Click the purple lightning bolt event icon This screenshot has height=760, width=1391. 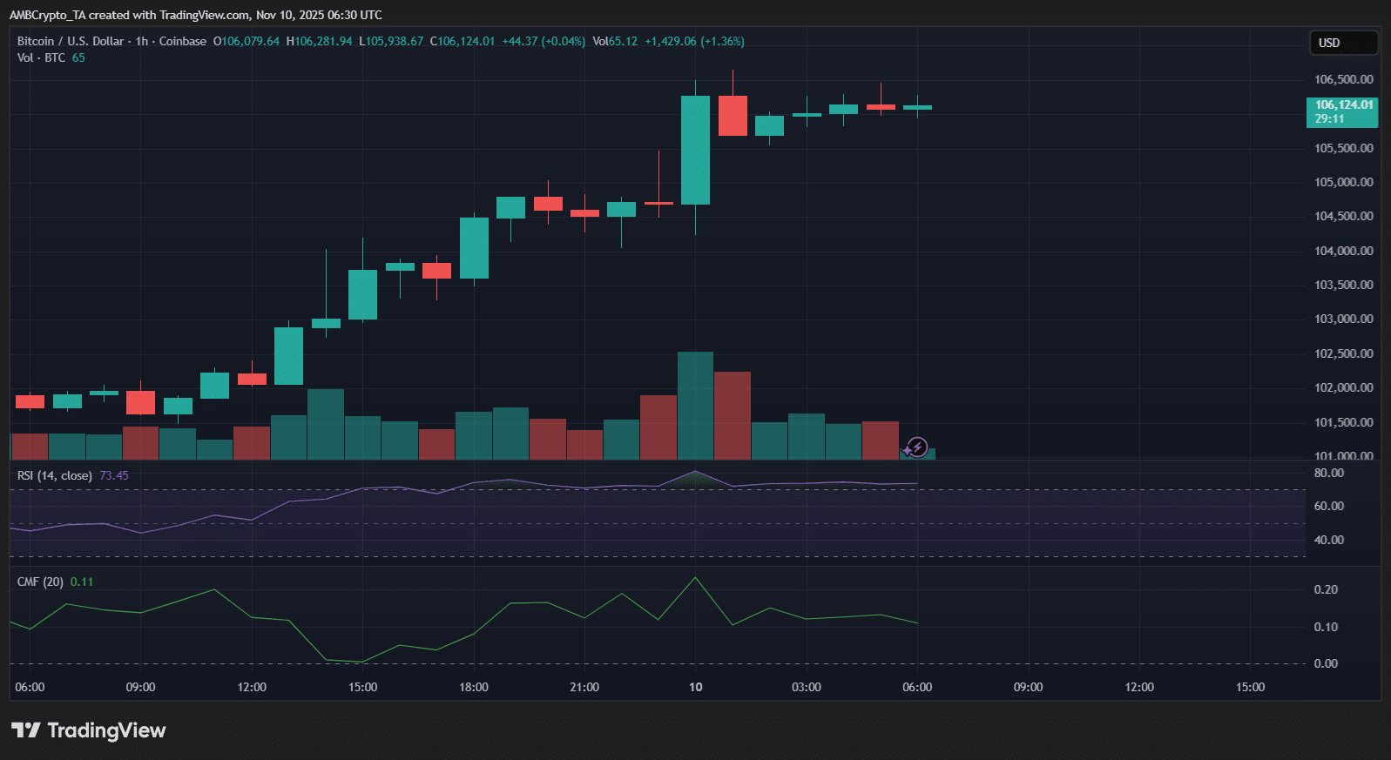click(916, 447)
